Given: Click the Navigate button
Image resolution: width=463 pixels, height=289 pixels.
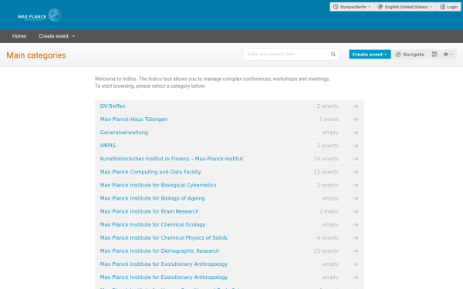Looking at the screenshot, I should (x=410, y=54).
